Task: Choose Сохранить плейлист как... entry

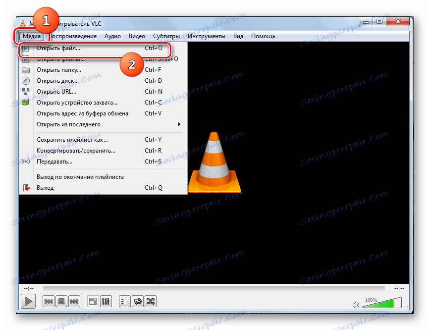Action: pyautogui.click(x=104, y=140)
